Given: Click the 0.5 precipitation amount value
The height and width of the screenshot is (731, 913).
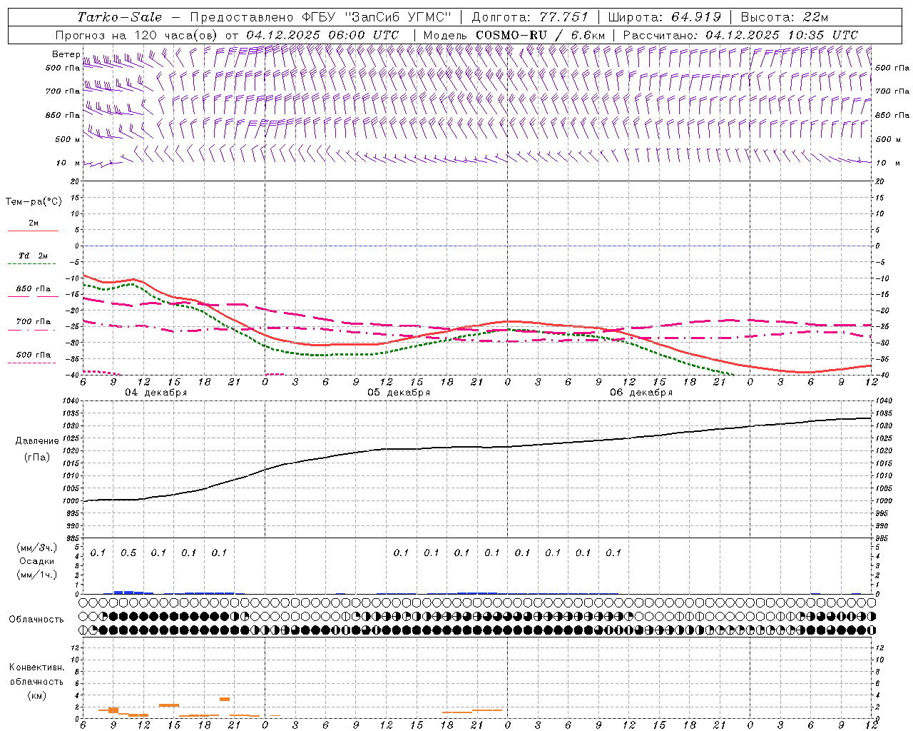Looking at the screenshot, I should (x=128, y=553).
